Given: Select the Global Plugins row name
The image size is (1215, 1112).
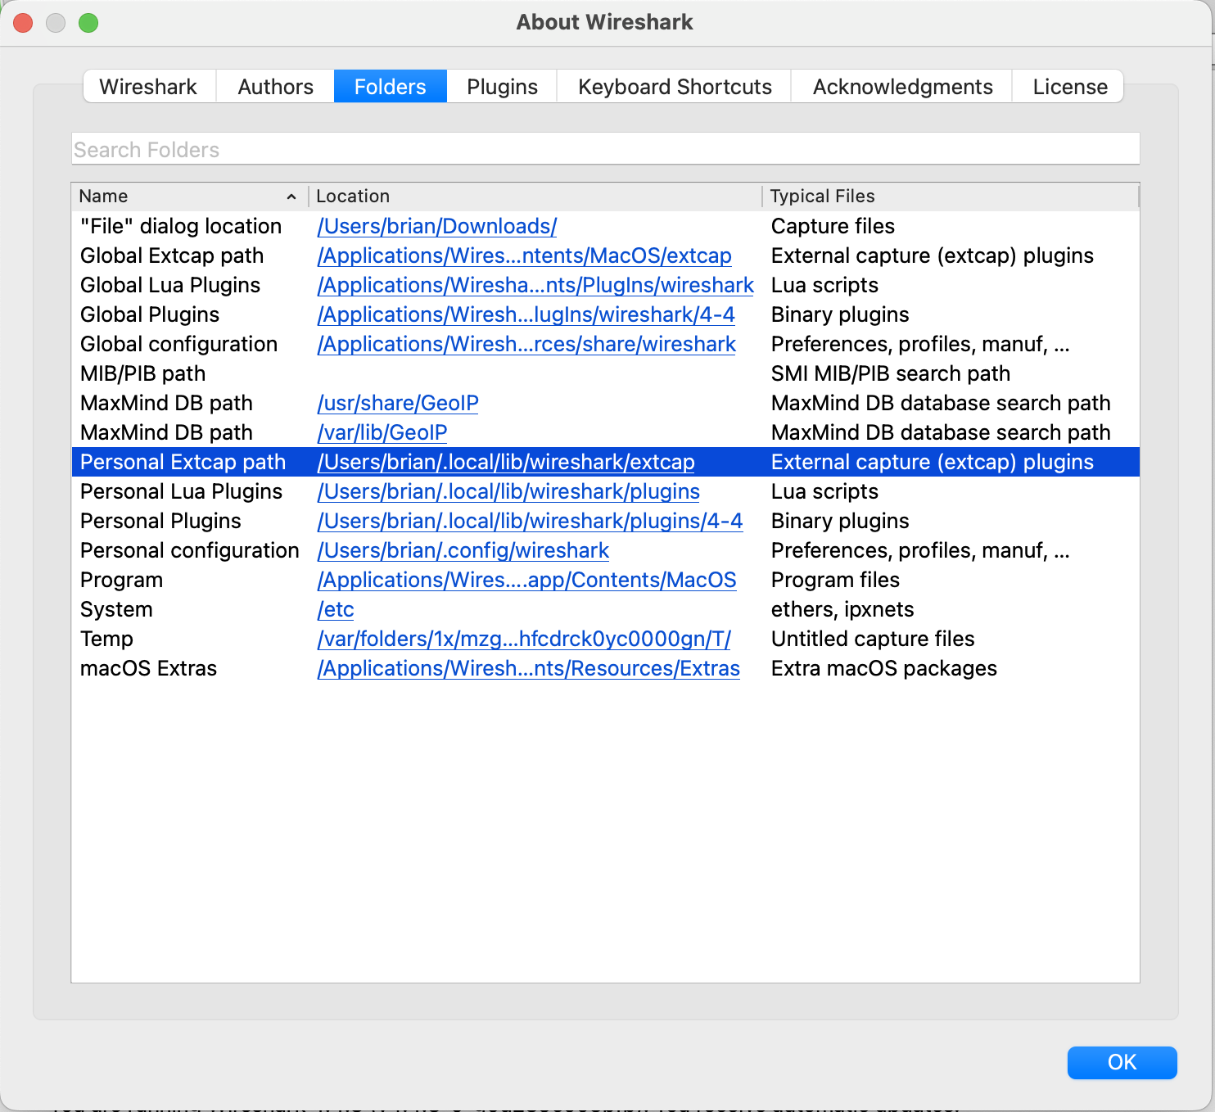Looking at the screenshot, I should [150, 314].
